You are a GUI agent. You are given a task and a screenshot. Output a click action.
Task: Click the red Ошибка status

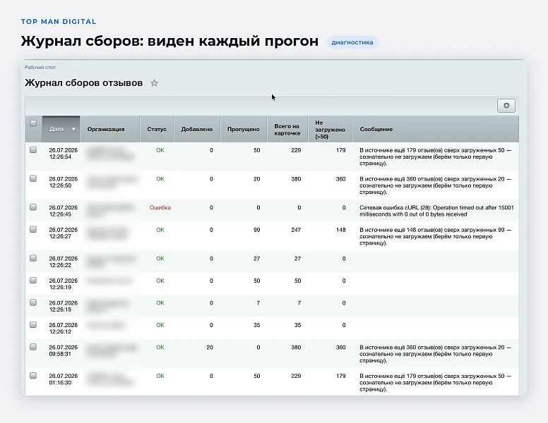(x=160, y=208)
